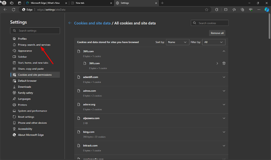Open Reset settings
Viewport: 271px width, 160px height.
click(x=35, y=117)
